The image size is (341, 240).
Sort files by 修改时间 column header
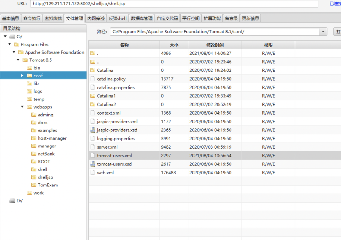(x=215, y=45)
